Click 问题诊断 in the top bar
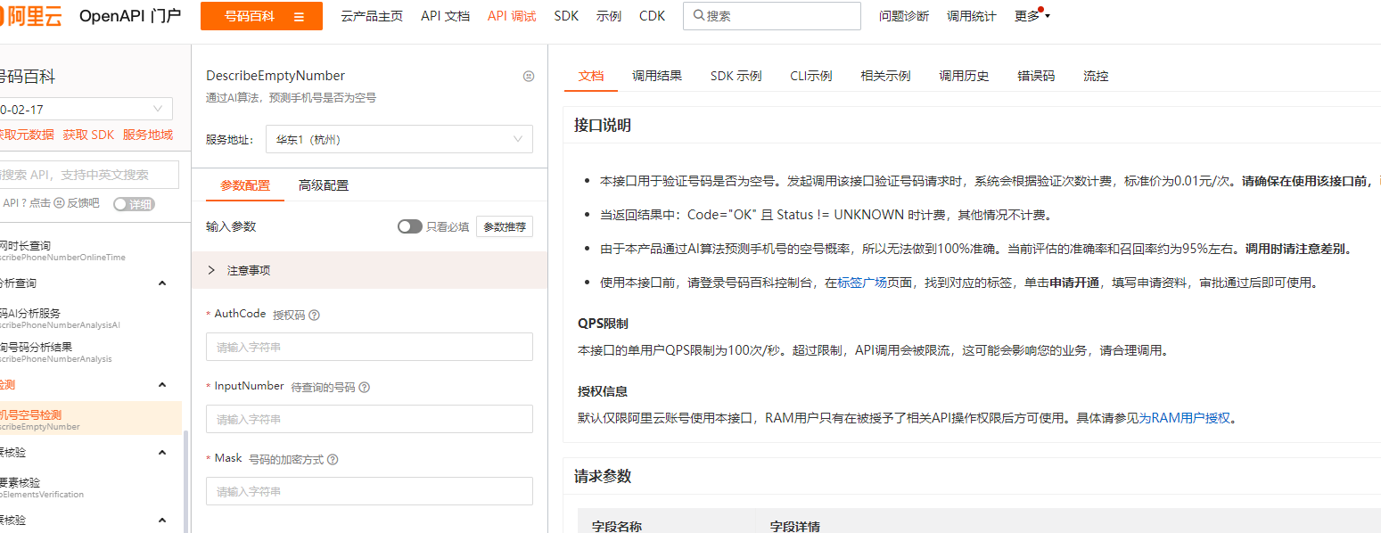 pos(904,16)
